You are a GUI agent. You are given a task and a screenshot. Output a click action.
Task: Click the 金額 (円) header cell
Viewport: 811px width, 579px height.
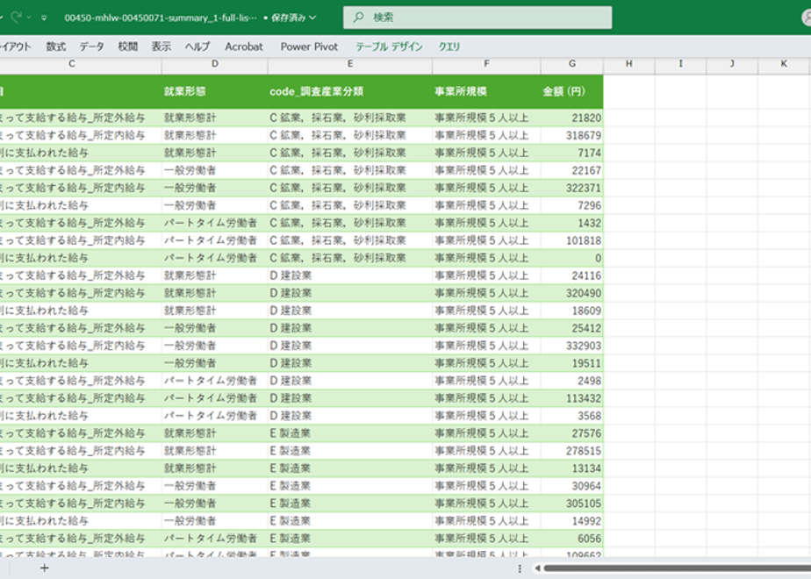(x=572, y=91)
